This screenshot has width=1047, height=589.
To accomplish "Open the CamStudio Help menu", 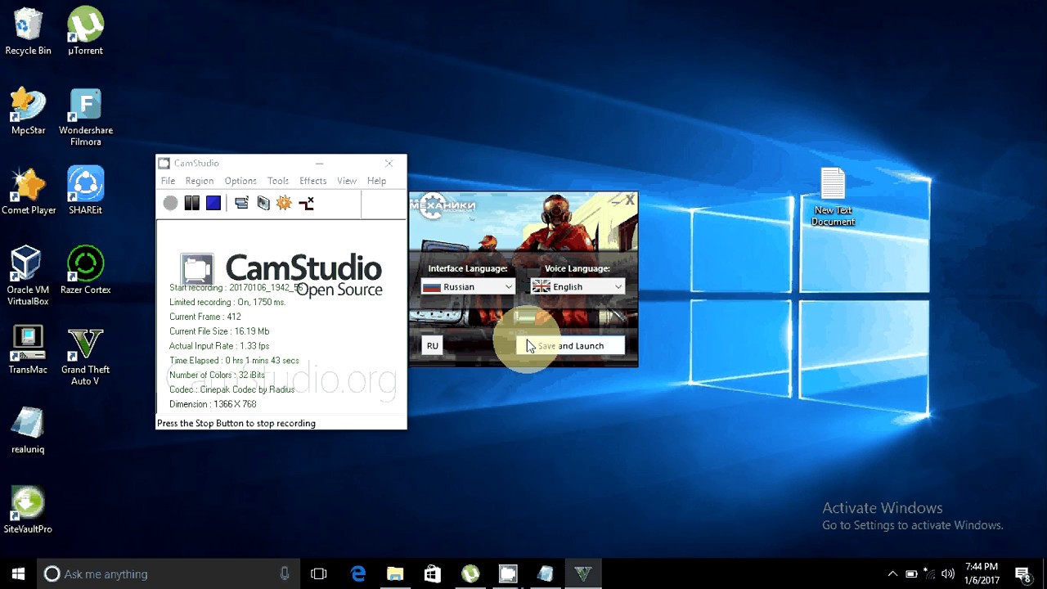I will coord(376,181).
